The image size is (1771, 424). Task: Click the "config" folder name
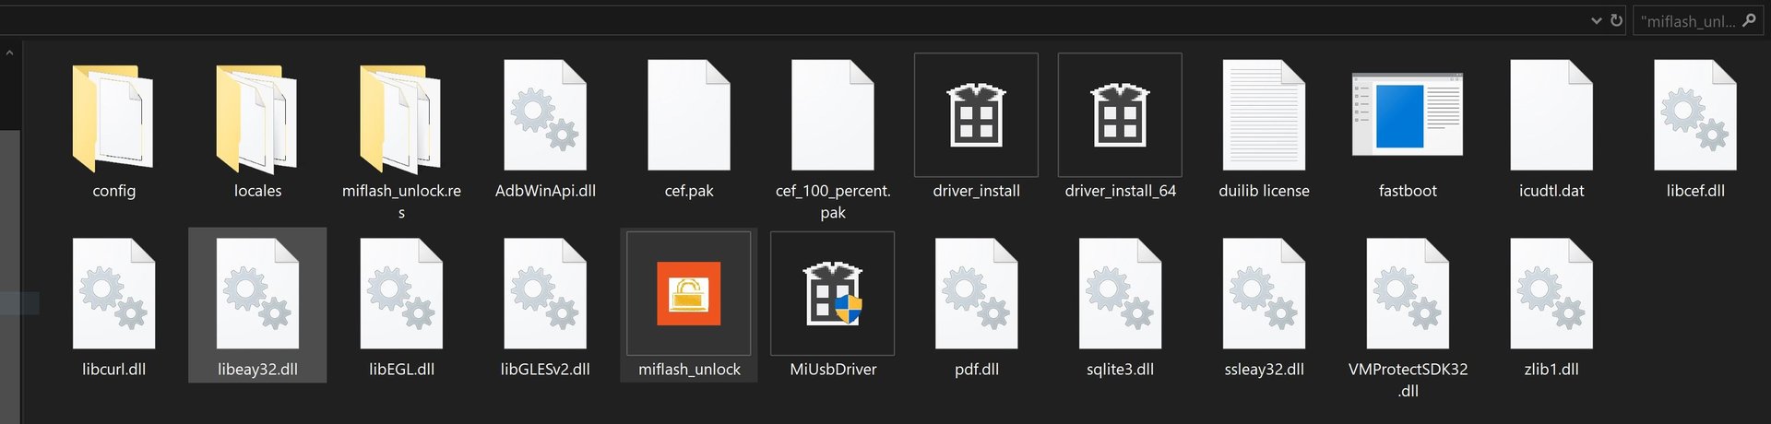(x=113, y=191)
